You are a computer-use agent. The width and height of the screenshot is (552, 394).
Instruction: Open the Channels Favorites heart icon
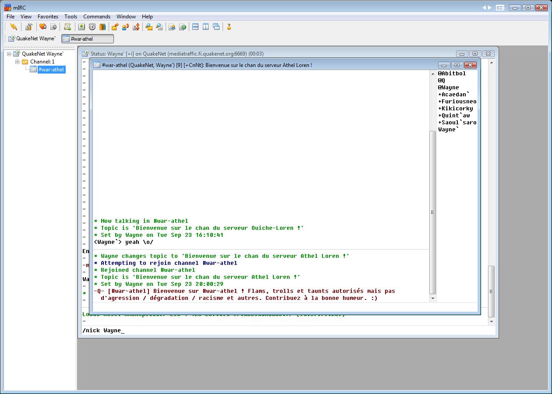point(43,27)
